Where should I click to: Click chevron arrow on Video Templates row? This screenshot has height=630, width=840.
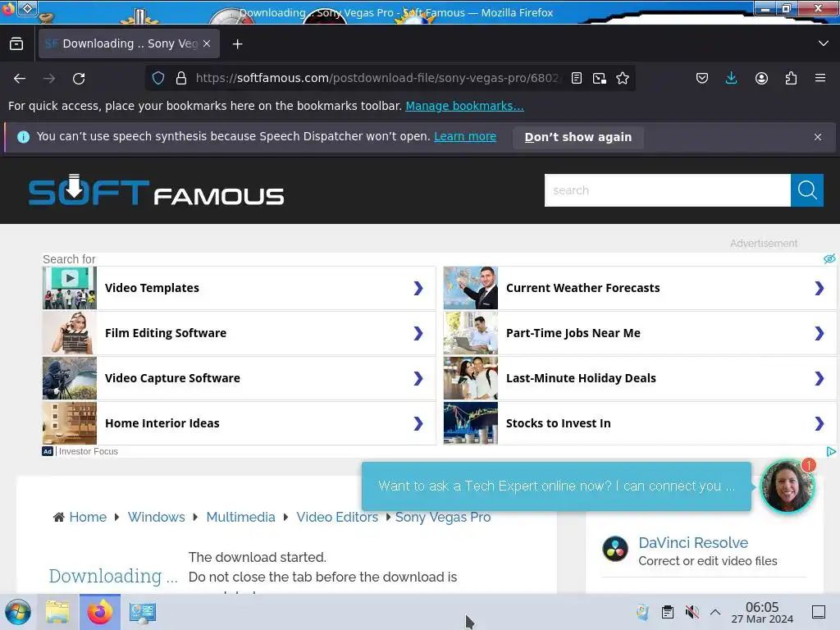pyautogui.click(x=418, y=288)
